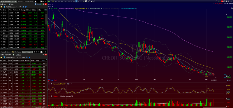Toggle the Scan checkbox in the Indexes panel
Viewport: 233px width, 108px height.
(10, 4)
